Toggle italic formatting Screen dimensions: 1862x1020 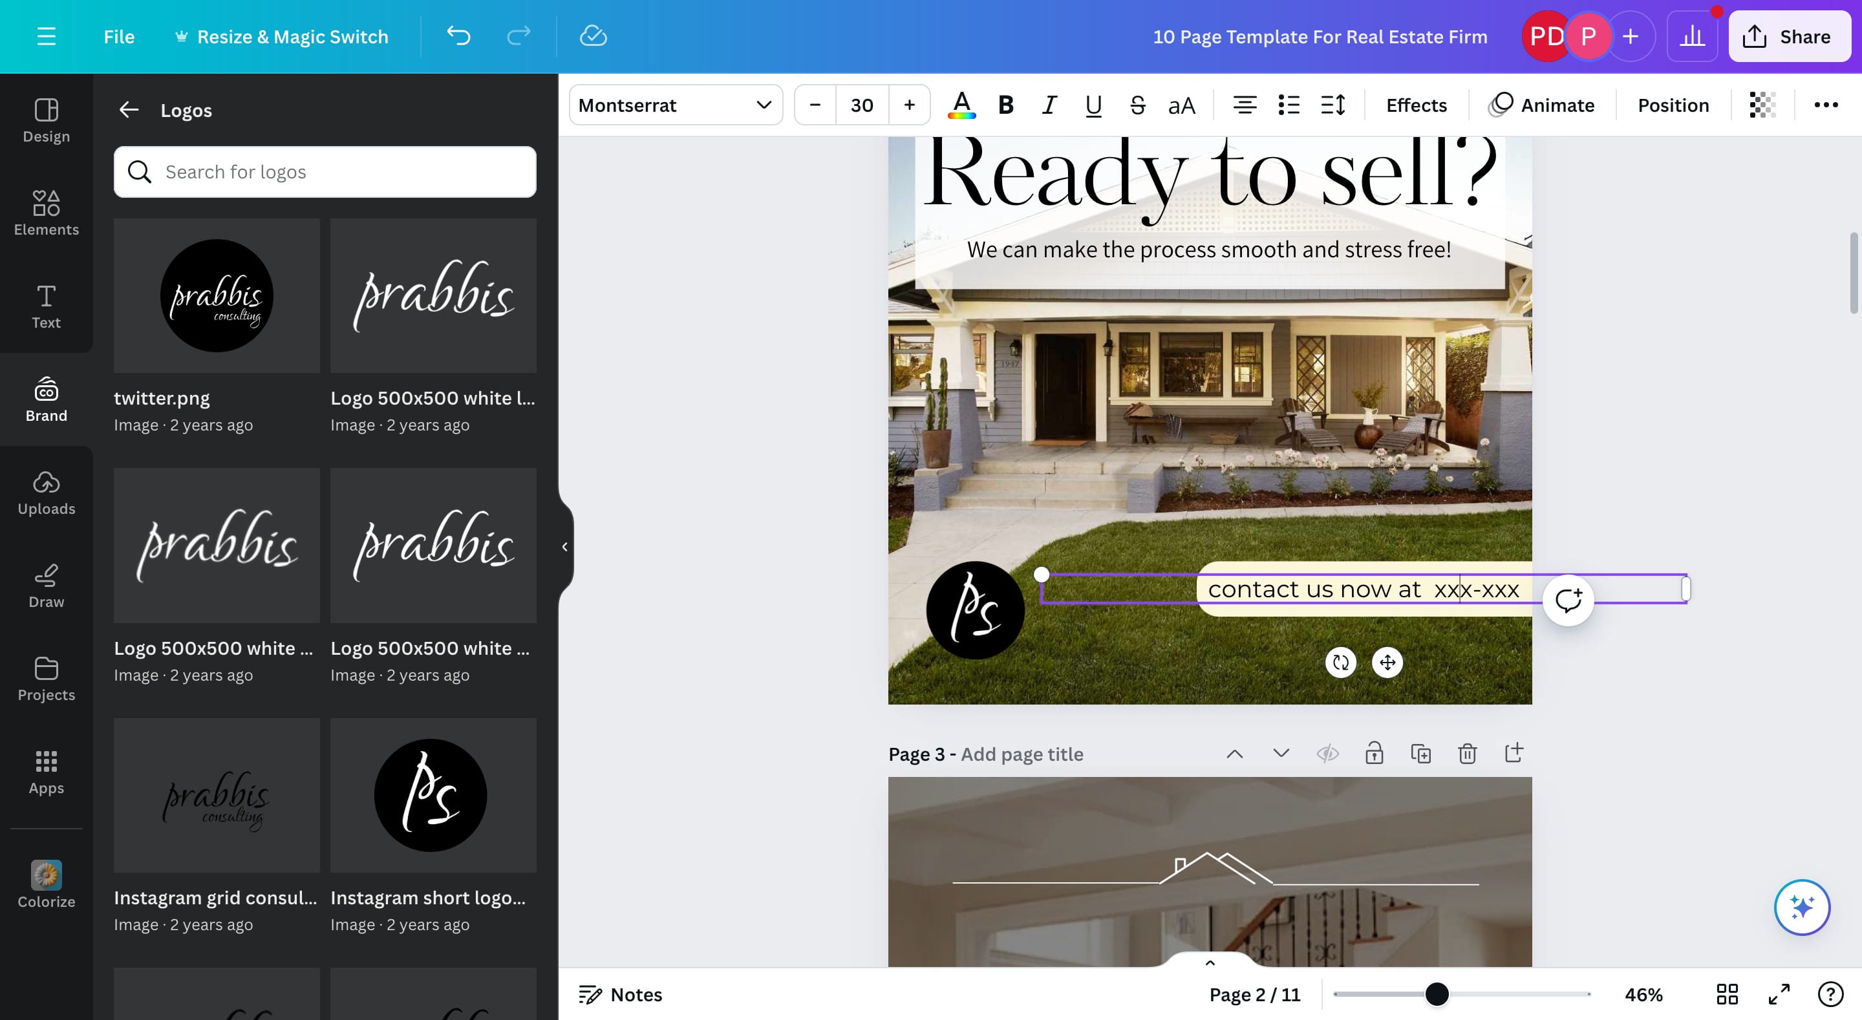tap(1049, 105)
